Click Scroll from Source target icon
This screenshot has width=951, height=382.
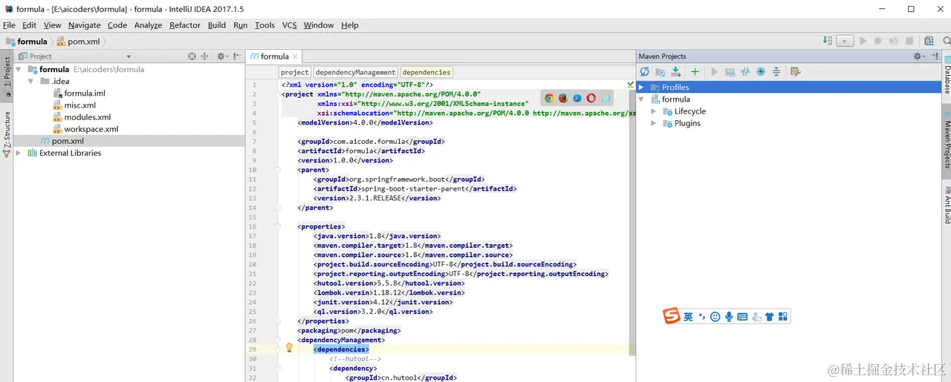tap(192, 56)
